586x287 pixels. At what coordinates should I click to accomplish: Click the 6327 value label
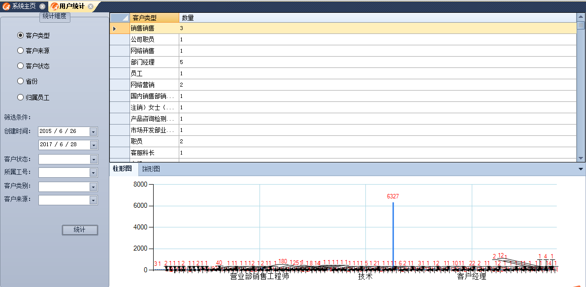(393, 196)
